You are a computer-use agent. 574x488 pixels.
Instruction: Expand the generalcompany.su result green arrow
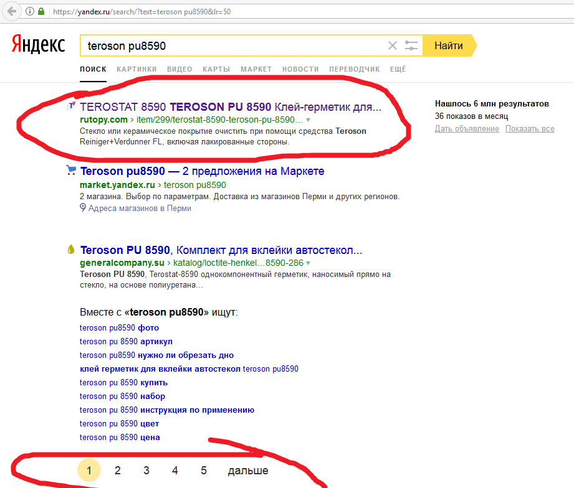(x=308, y=263)
